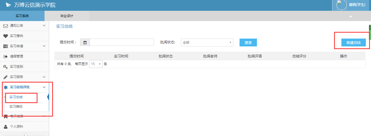Open the page size dropdown showing 15

click(x=96, y=64)
